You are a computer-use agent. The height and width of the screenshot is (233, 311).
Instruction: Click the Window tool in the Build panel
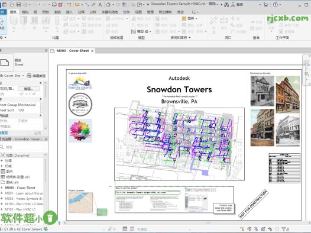[34, 23]
